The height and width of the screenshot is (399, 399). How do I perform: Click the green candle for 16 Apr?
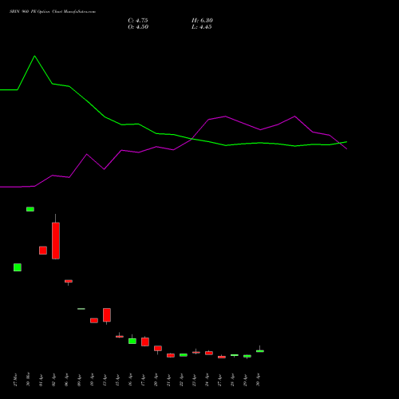click(x=132, y=341)
